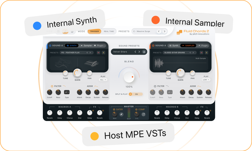
Task: Open the Play ALL dropdown
Action: point(103,80)
